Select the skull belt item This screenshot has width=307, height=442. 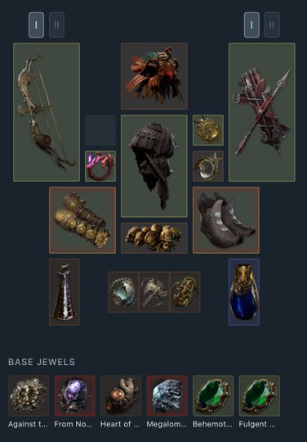click(154, 238)
